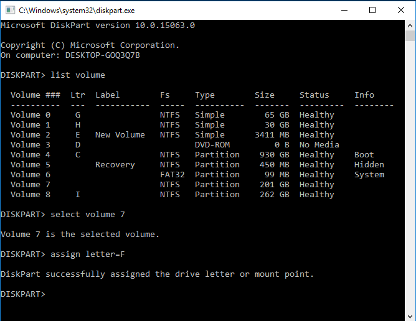Screen dimensions: 416x321
Task: Click the "Recovery" label of Volume 5
Action: [115, 165]
